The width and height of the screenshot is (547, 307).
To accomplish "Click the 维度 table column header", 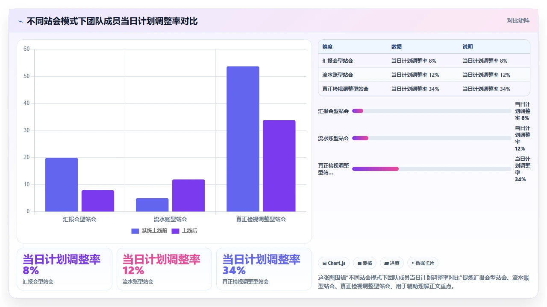I will tap(327, 47).
